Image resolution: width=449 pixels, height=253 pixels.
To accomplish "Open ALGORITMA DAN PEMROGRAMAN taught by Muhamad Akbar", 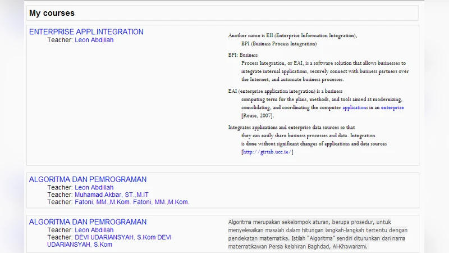I will coord(88,179).
